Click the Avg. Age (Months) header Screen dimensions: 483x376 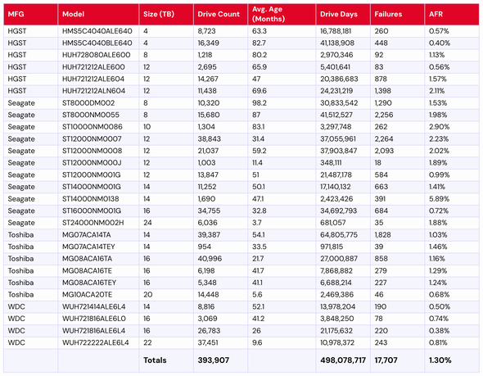click(x=282, y=14)
